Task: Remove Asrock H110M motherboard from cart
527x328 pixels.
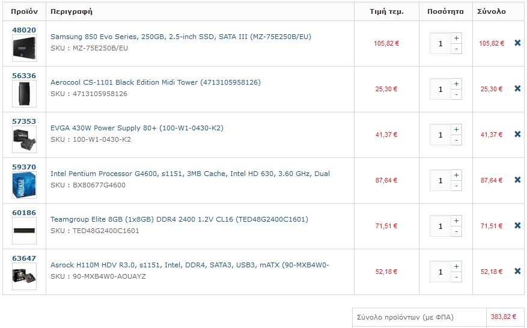Action: point(517,272)
